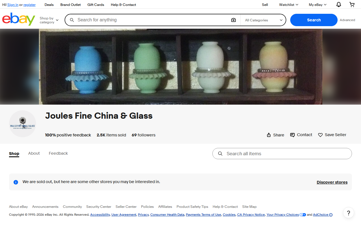
Task: Switch to the Feedback tab
Action: 58,153
